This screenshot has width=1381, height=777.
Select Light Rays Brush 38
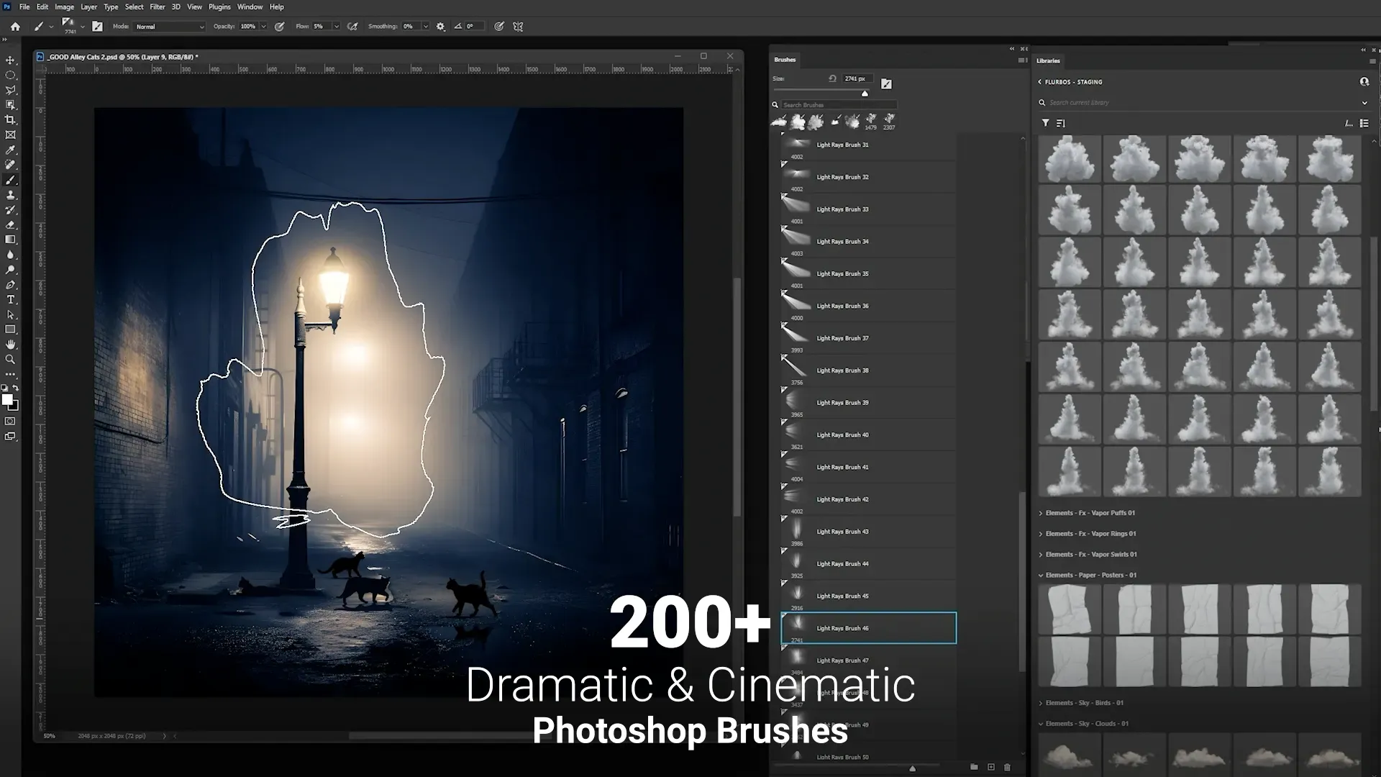tap(869, 371)
